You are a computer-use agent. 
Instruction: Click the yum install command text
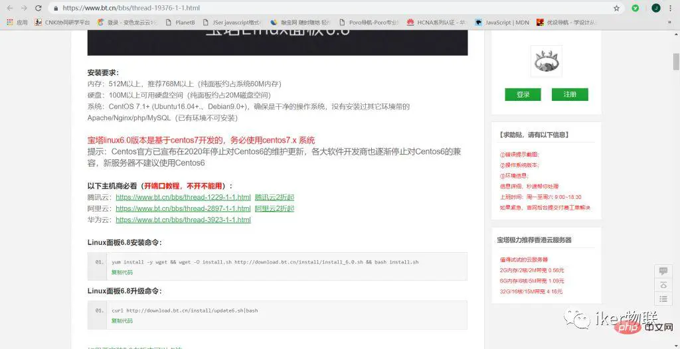point(265,262)
